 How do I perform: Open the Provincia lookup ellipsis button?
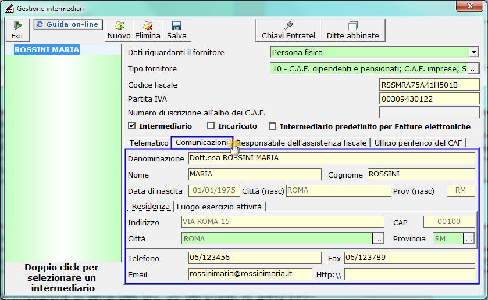469,238
